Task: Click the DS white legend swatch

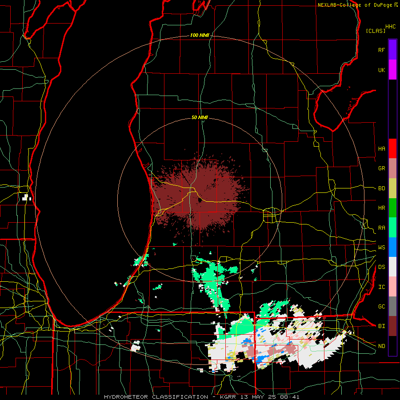Action: coord(392,267)
